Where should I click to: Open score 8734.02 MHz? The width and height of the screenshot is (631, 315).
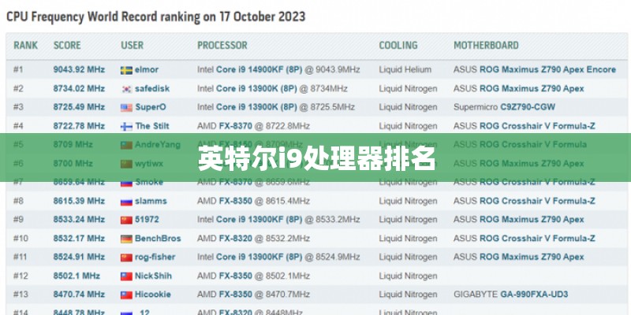point(79,88)
